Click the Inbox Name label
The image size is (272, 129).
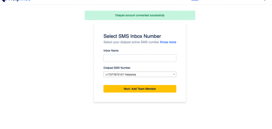point(111,51)
